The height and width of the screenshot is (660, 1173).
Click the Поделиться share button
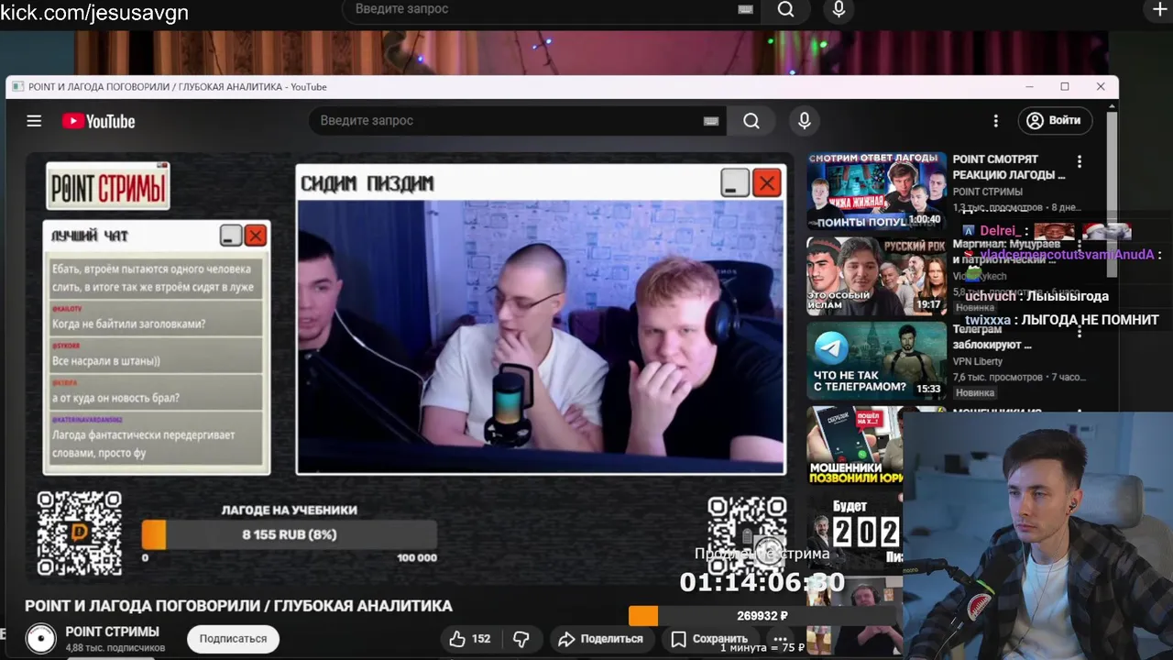point(601,639)
